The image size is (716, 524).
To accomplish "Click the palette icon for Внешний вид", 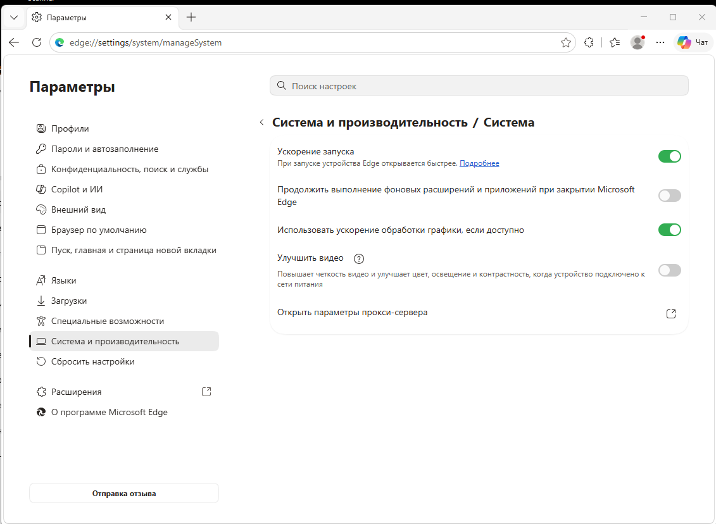I will click(x=41, y=209).
